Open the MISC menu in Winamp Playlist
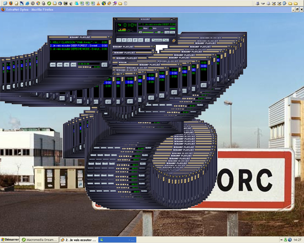The width and height of the screenshot is (304, 243). pos(74,65)
